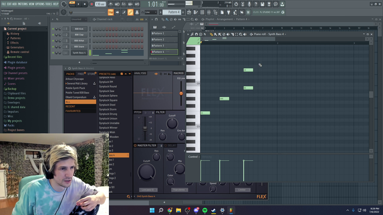
Task: Toggle mute LED for 808 Clap channel
Action: (x=53, y=35)
